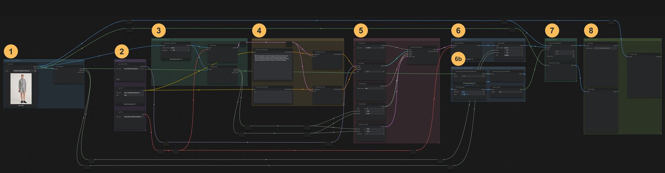
Task: Click the cfg value in CFG Guider node
Action: tap(375, 71)
